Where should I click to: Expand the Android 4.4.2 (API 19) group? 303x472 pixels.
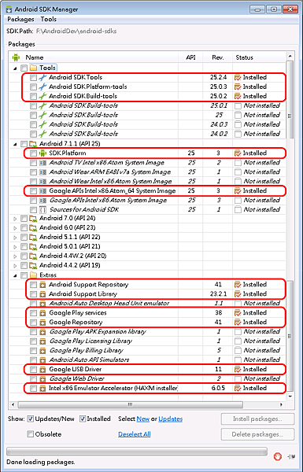coord(16,266)
